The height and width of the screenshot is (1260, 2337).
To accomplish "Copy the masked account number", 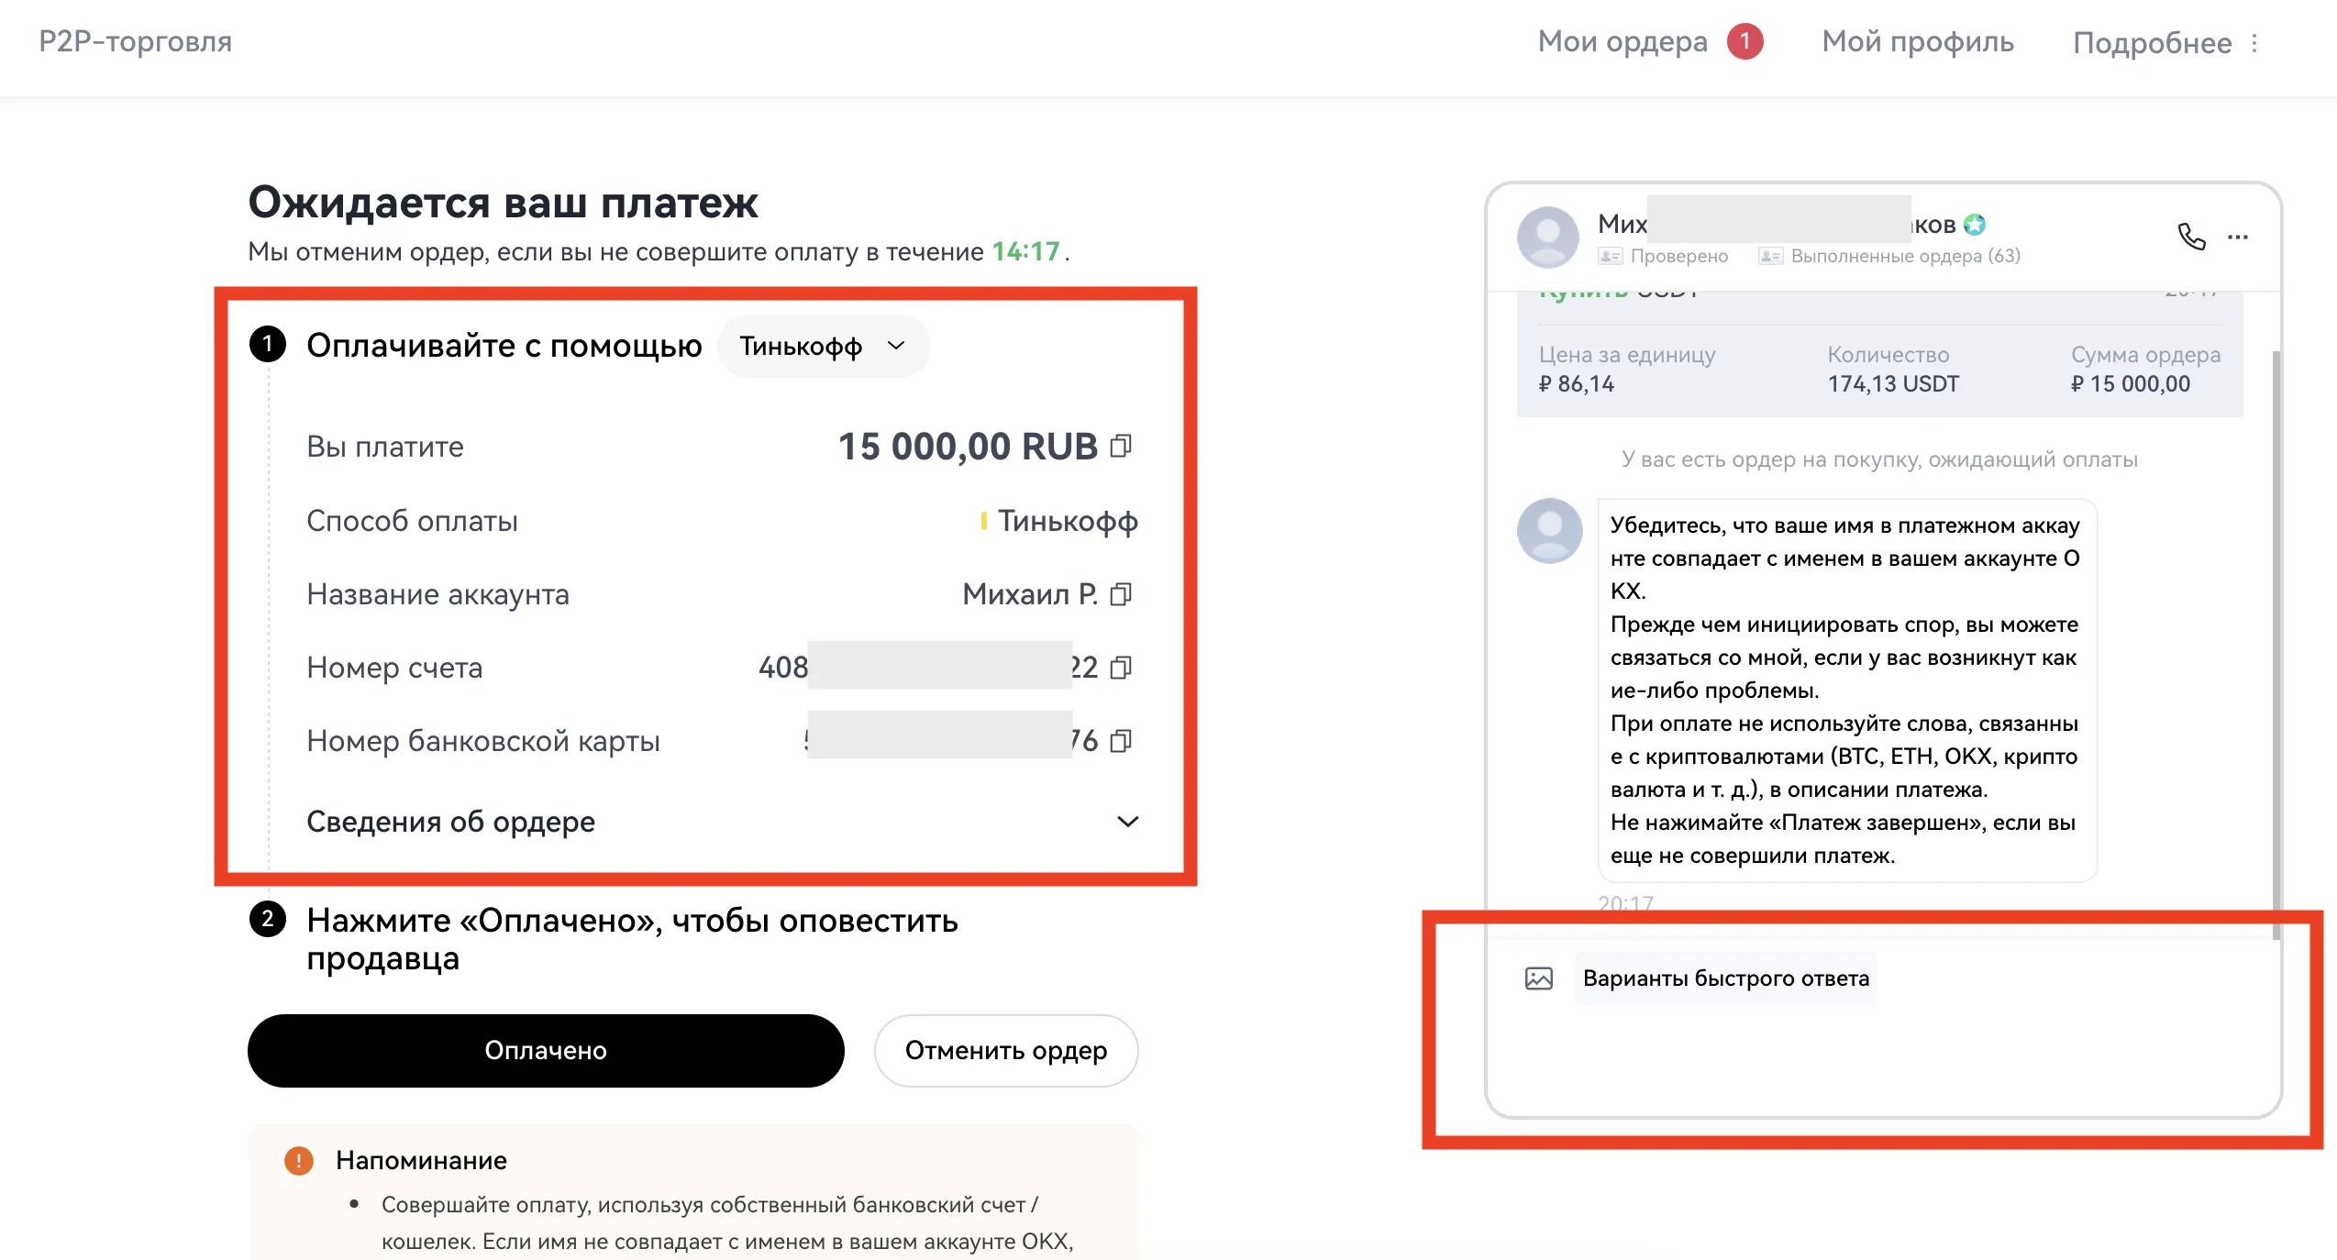I will 1121,667.
